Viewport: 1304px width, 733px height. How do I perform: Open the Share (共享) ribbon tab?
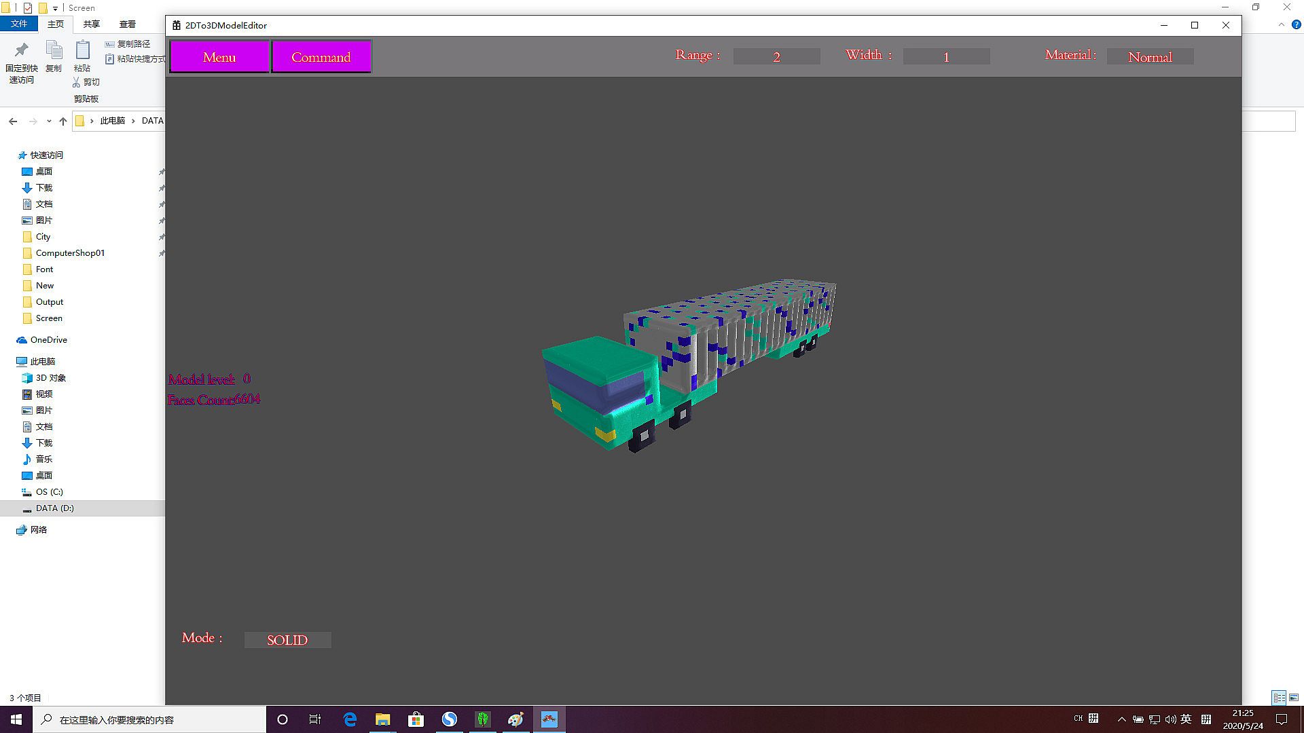91,24
